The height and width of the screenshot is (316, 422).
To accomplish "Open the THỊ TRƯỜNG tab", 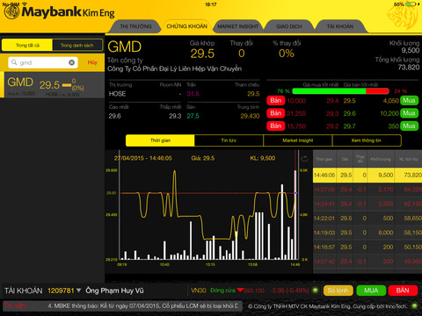I will click(135, 26).
